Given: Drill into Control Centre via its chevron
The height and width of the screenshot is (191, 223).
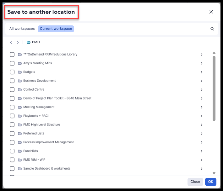Looking at the screenshot, I should coord(202,90).
